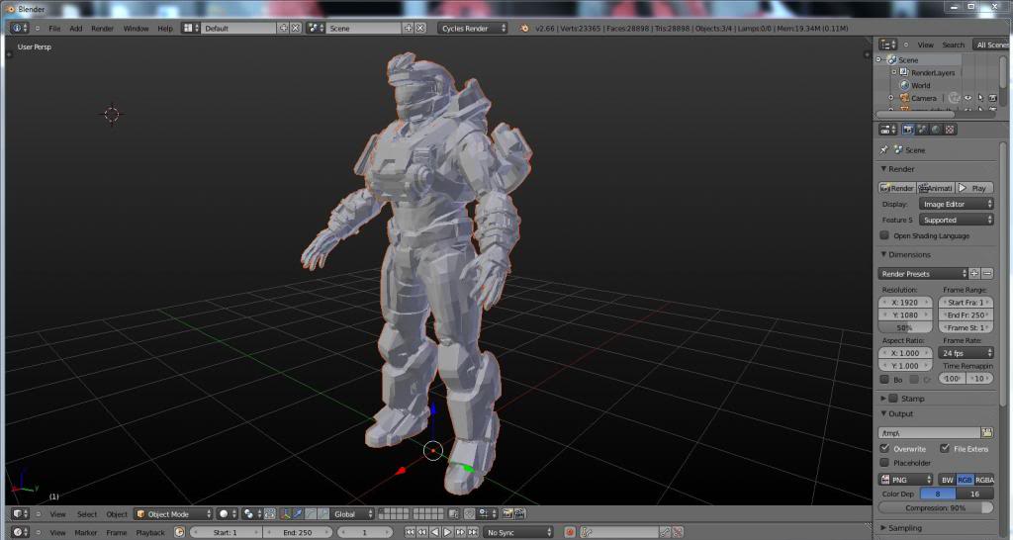Play animation in reverse
The image size is (1013, 540).
click(x=435, y=532)
